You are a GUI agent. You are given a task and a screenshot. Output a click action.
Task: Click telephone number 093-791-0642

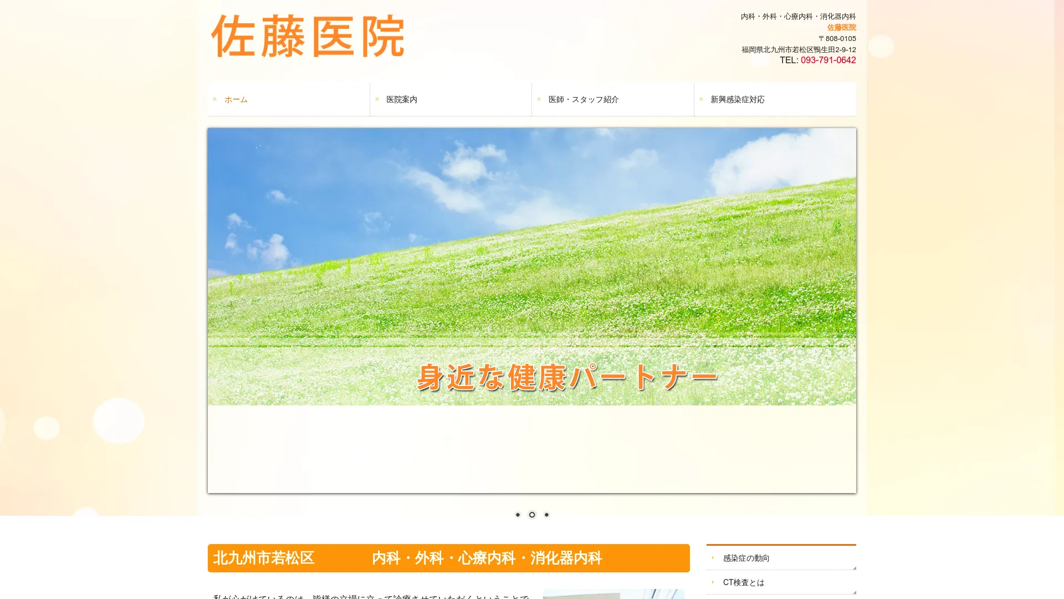point(828,60)
